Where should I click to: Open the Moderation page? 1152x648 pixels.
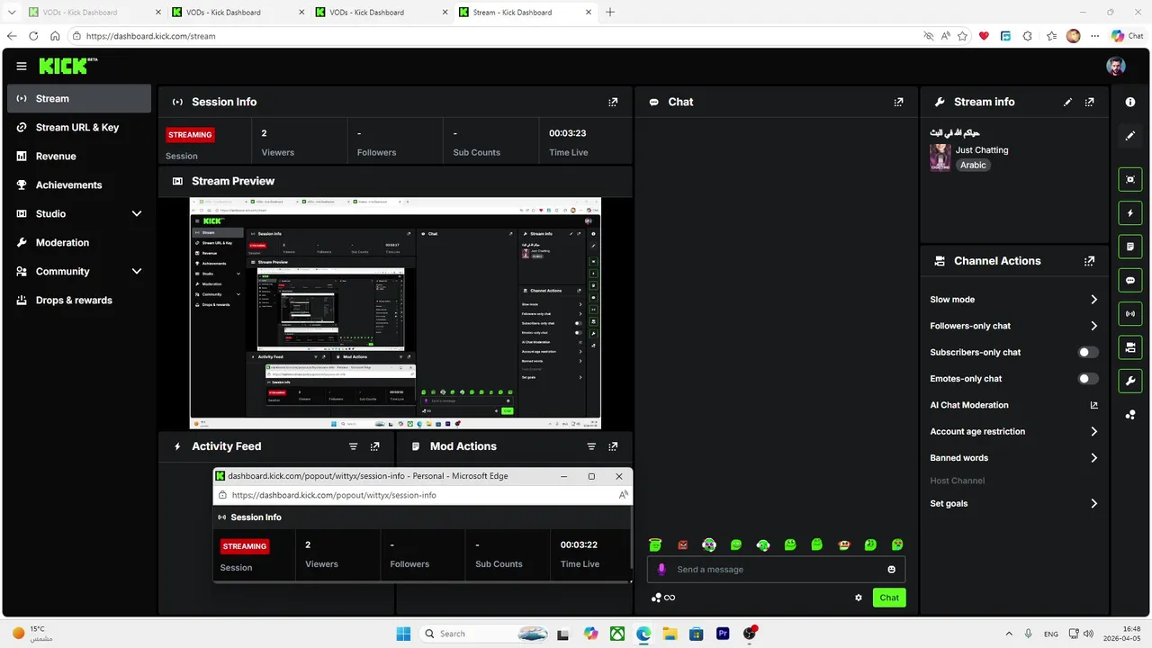(x=79, y=243)
